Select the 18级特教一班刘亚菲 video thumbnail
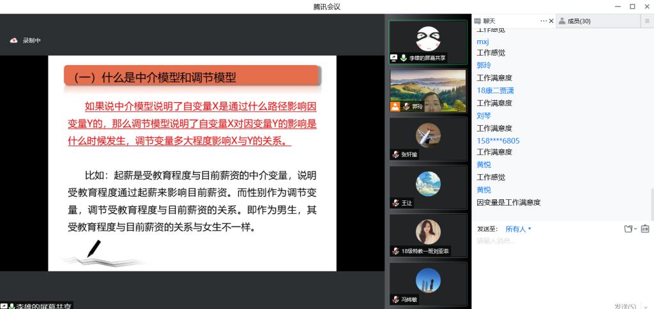The height and width of the screenshot is (309, 654). click(428, 235)
